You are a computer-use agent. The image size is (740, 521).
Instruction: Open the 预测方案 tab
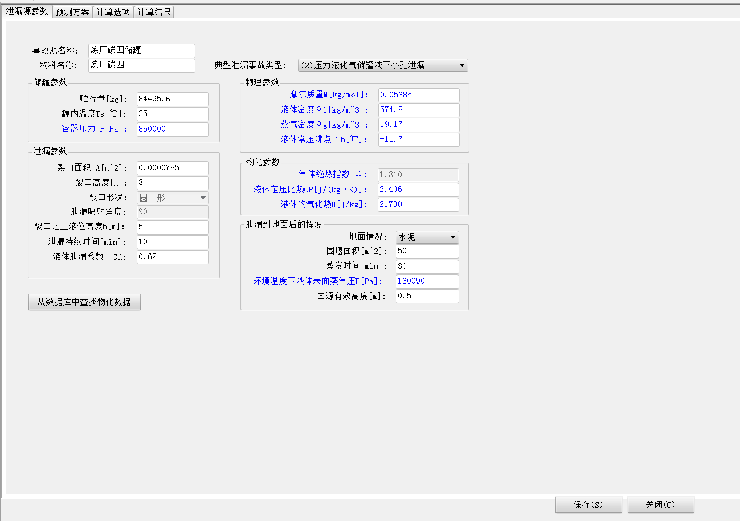(x=72, y=12)
